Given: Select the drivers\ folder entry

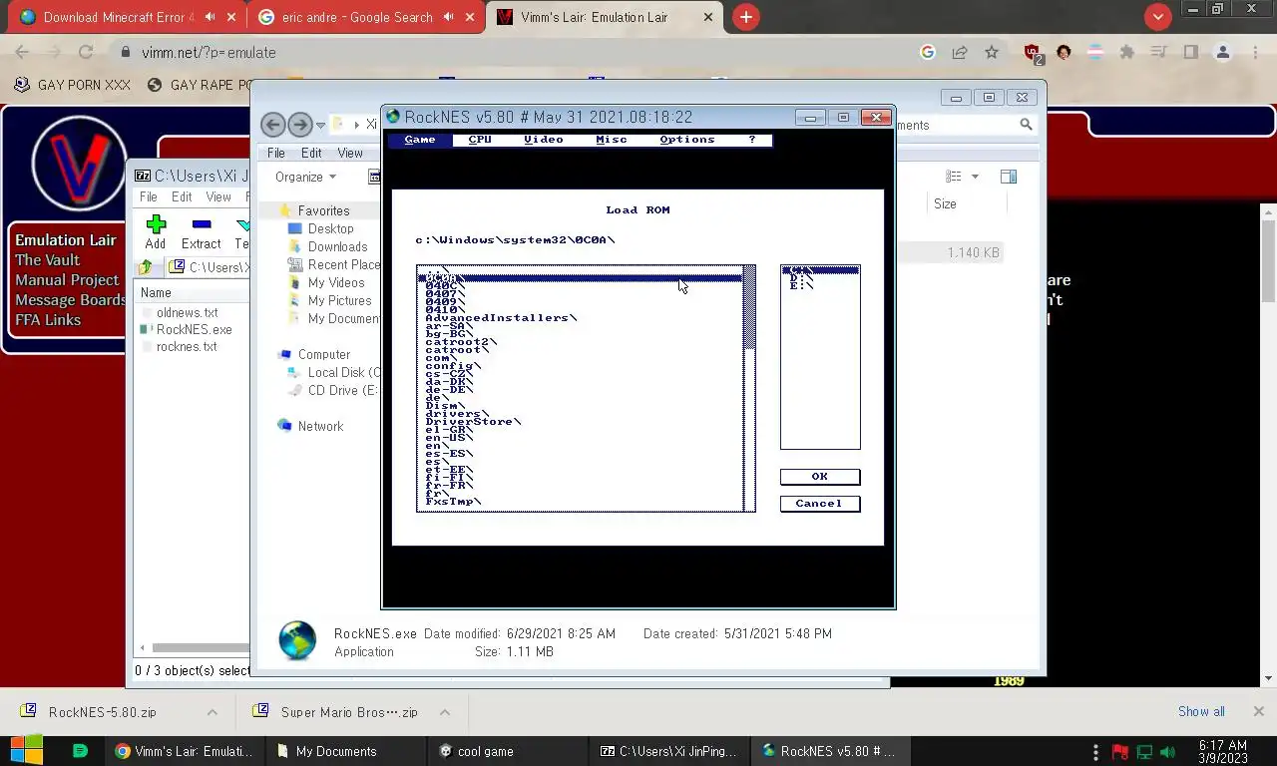Looking at the screenshot, I should point(457,414).
